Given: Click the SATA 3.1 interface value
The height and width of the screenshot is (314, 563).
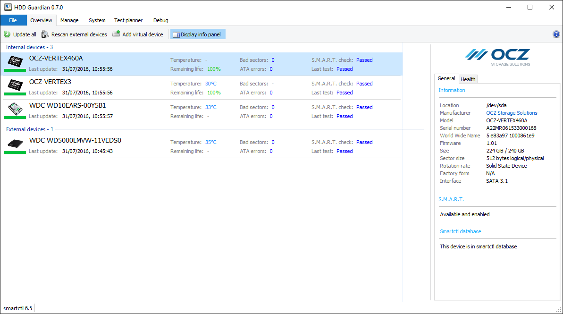Looking at the screenshot, I should click(x=497, y=181).
